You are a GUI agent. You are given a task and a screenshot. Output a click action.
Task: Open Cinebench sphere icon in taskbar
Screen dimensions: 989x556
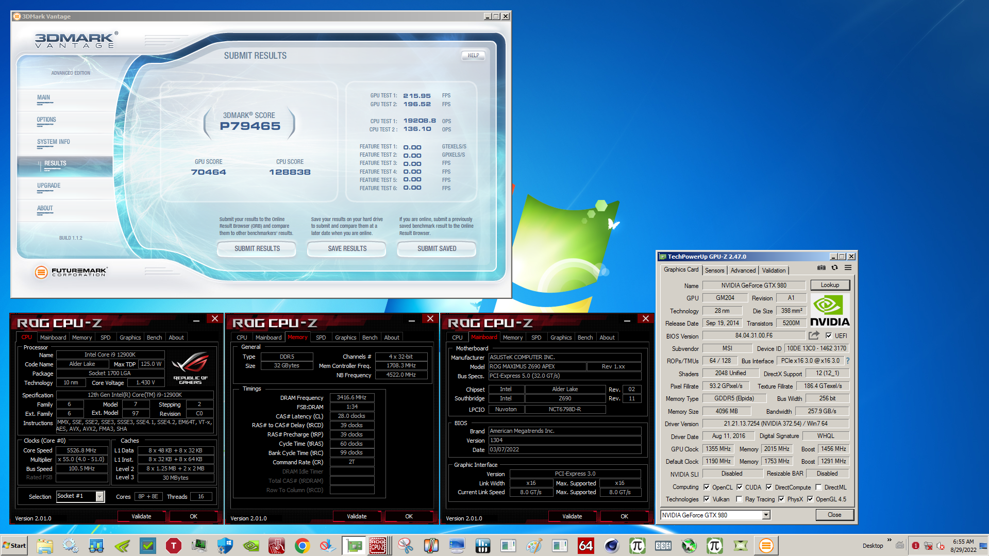click(612, 546)
